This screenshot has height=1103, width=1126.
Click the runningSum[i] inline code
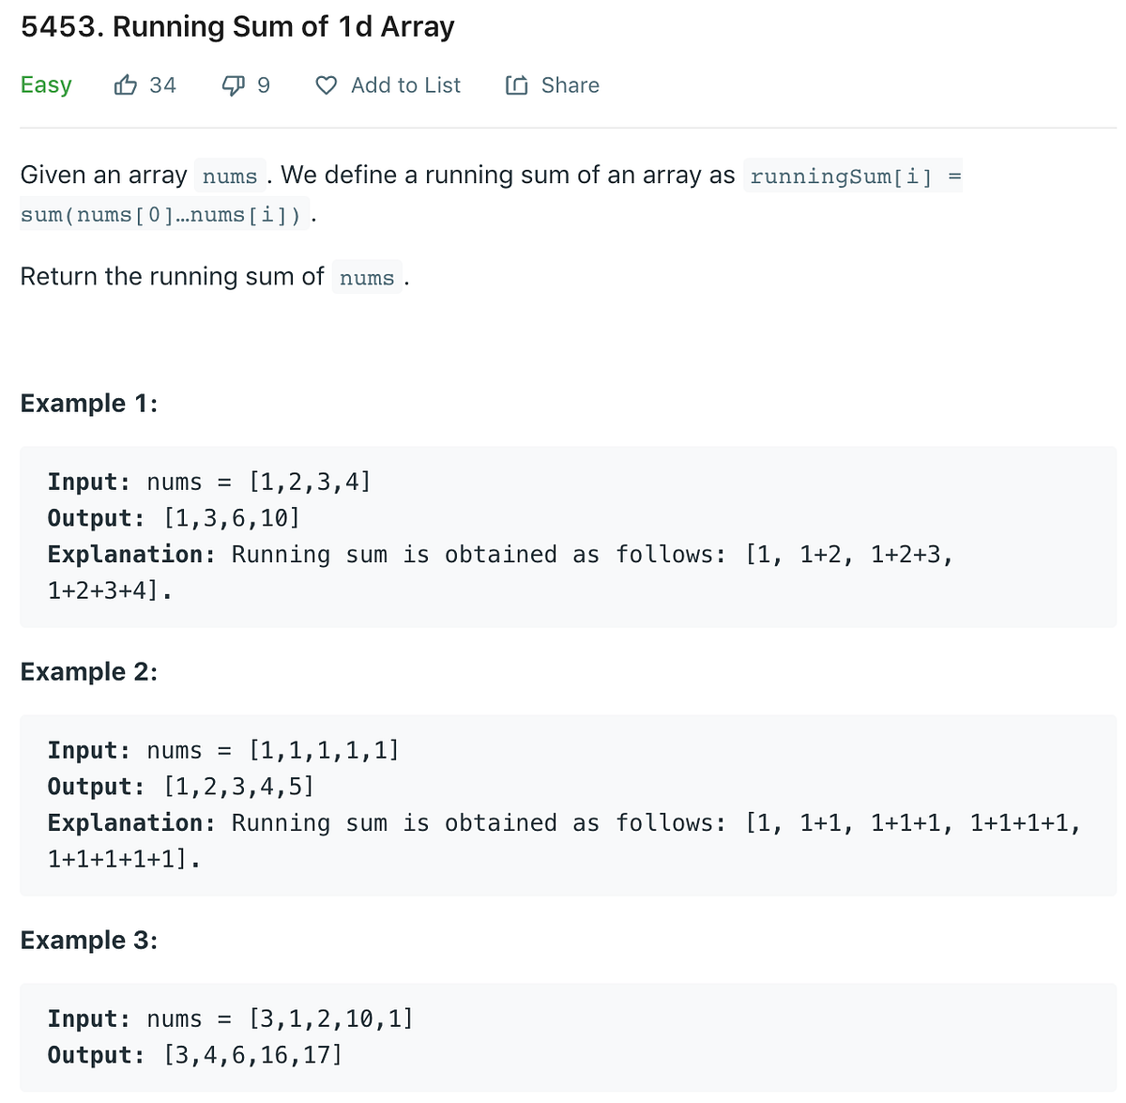pos(842,176)
